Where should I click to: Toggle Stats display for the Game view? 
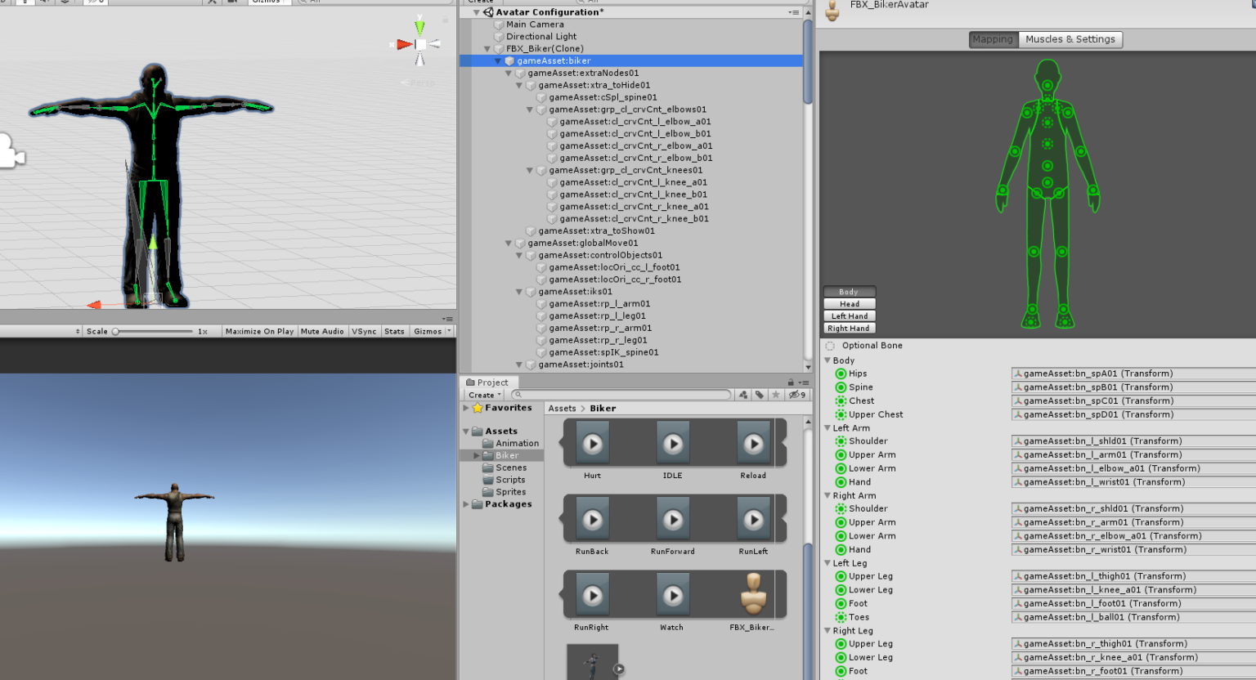point(394,331)
